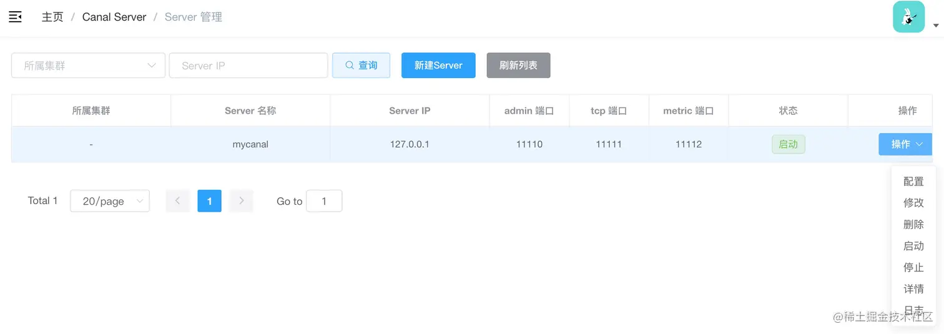Choose 删除 from the operations menu
The image size is (944, 334).
[x=913, y=225]
